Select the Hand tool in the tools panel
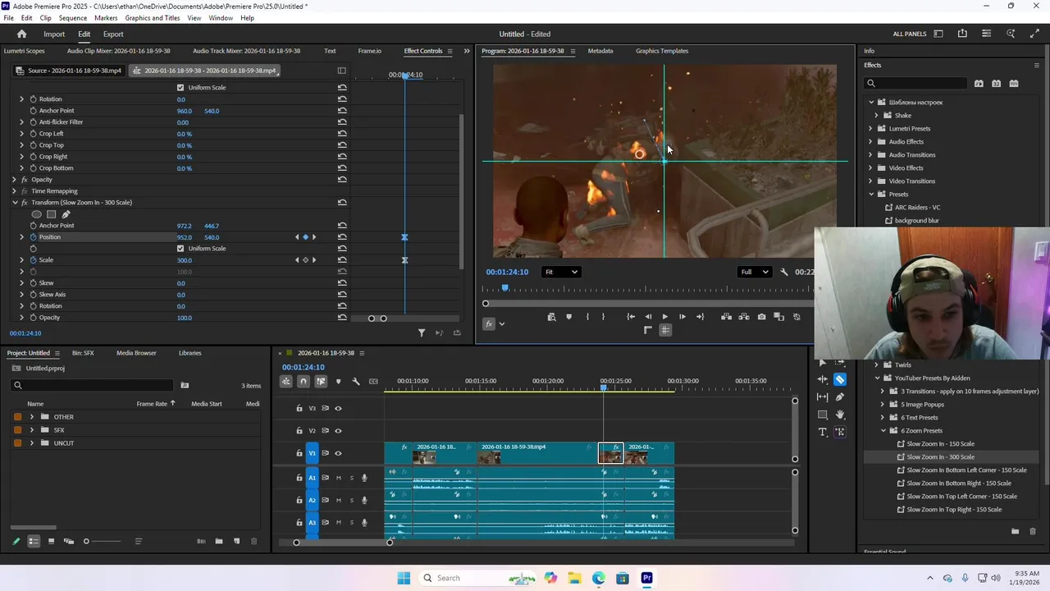This screenshot has height=591, width=1050. [x=840, y=415]
